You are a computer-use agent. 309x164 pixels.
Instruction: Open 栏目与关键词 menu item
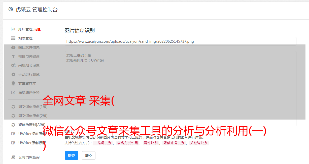pos(29,56)
